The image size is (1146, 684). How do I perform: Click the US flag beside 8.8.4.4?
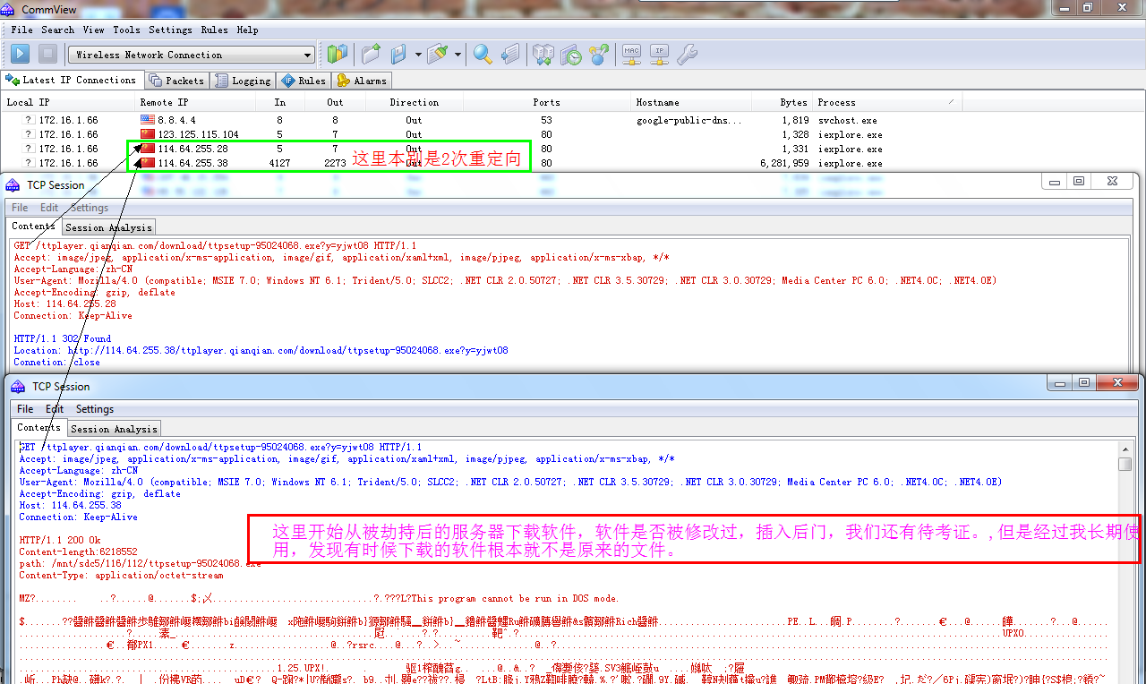(148, 120)
